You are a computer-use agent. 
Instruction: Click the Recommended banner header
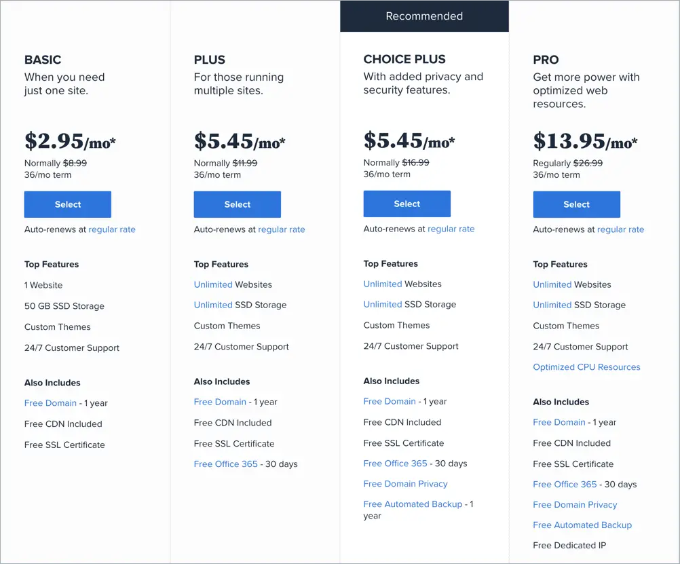pyautogui.click(x=424, y=16)
